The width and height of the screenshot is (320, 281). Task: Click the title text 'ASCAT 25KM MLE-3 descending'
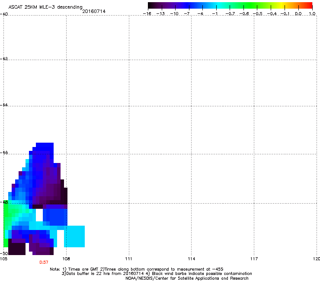point(45,7)
